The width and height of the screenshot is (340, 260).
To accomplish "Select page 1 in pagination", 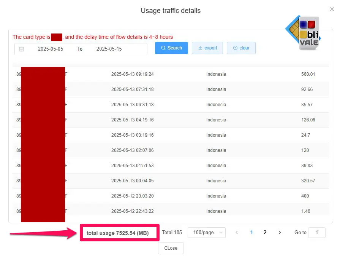I will (251, 233).
